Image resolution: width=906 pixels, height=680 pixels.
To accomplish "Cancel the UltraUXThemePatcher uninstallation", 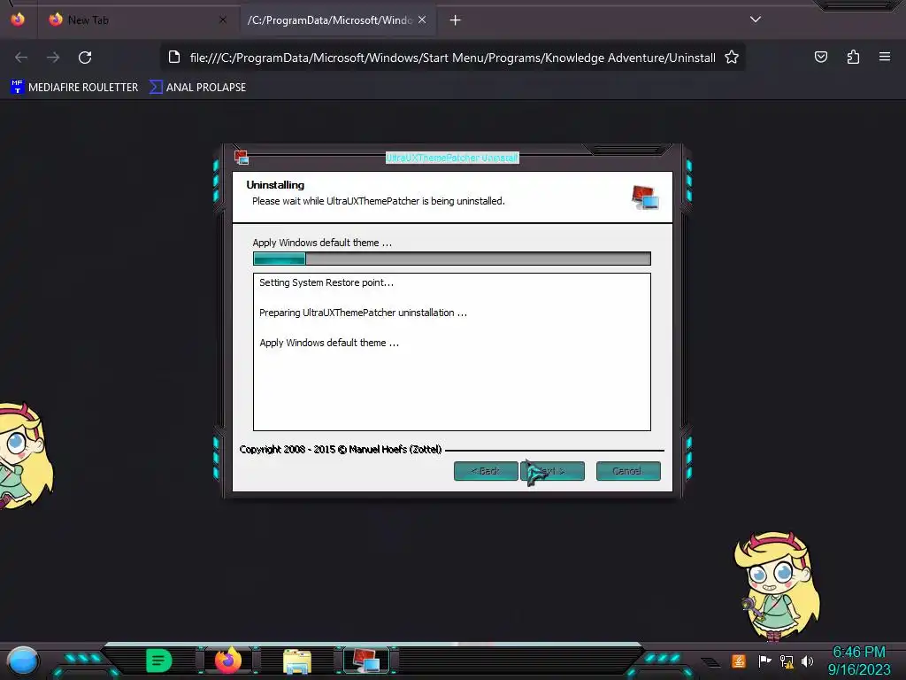I will click(628, 471).
